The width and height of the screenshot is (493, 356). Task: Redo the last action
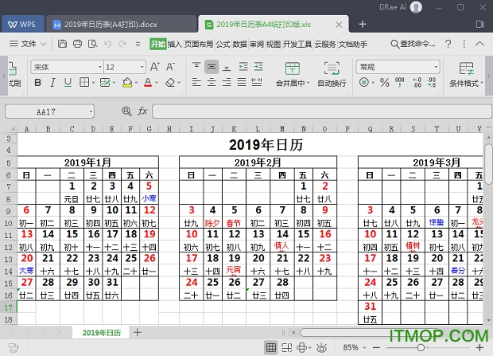pos(122,44)
